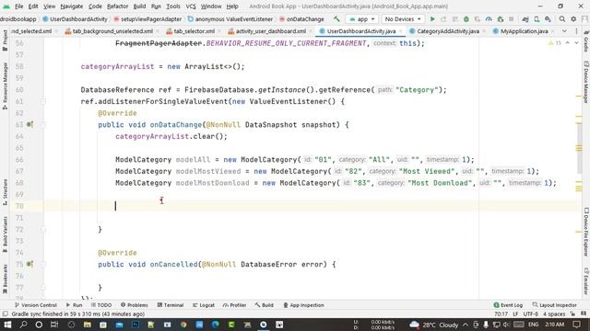Open the Windows Start menu
The height and width of the screenshot is (331, 590).
pyautogui.click(x=7, y=325)
